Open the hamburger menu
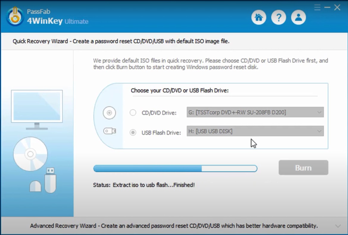Viewport: 348px width, 235px height. (317, 7)
